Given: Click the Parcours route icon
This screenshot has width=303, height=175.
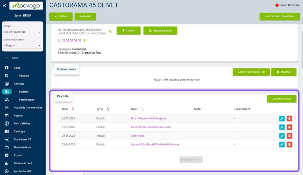Looking at the screenshot, I should coord(7,76).
